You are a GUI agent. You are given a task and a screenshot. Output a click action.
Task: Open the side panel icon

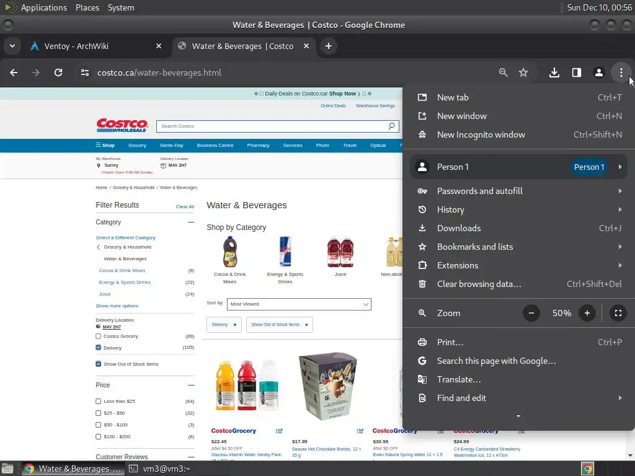[576, 73]
